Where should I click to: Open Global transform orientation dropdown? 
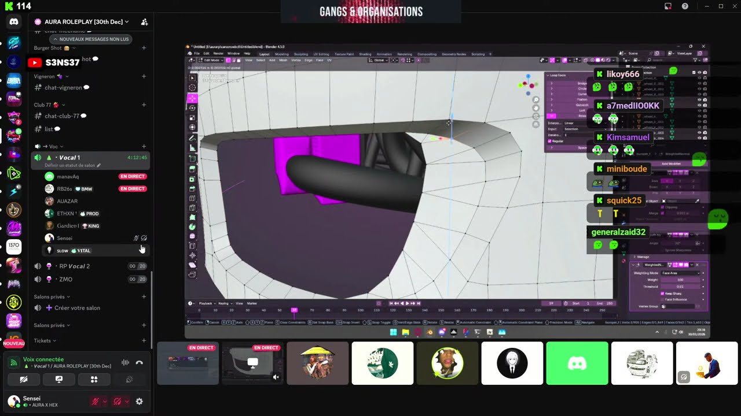point(379,60)
